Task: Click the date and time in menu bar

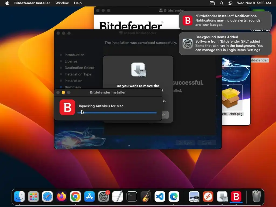Action: coord(254,3)
